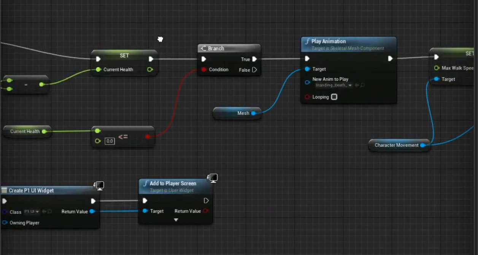
Task: Click the New Anim to Play pin
Action: click(307, 82)
